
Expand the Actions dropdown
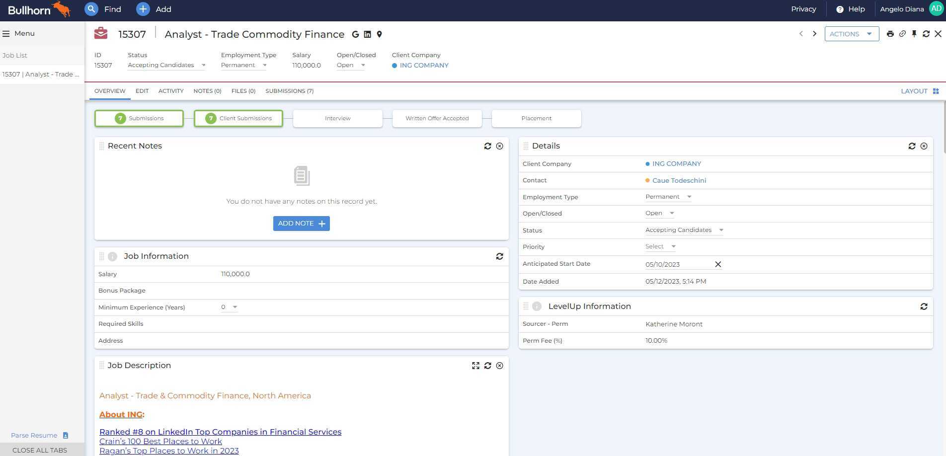pos(852,34)
